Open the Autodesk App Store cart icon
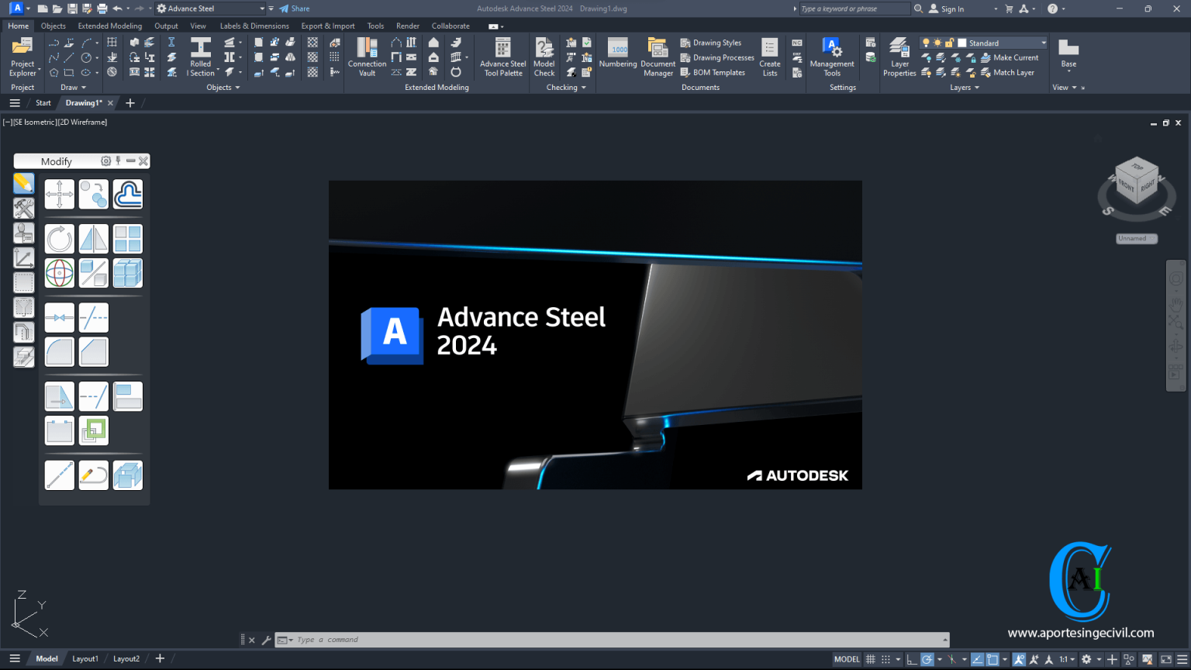Screen dimensions: 1191x670 point(1009,9)
